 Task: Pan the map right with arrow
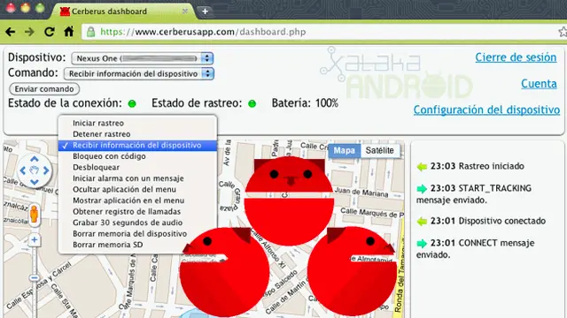(46, 170)
